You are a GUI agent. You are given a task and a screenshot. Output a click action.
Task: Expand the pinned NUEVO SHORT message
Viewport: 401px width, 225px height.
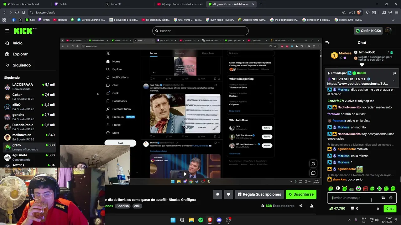click(x=394, y=81)
